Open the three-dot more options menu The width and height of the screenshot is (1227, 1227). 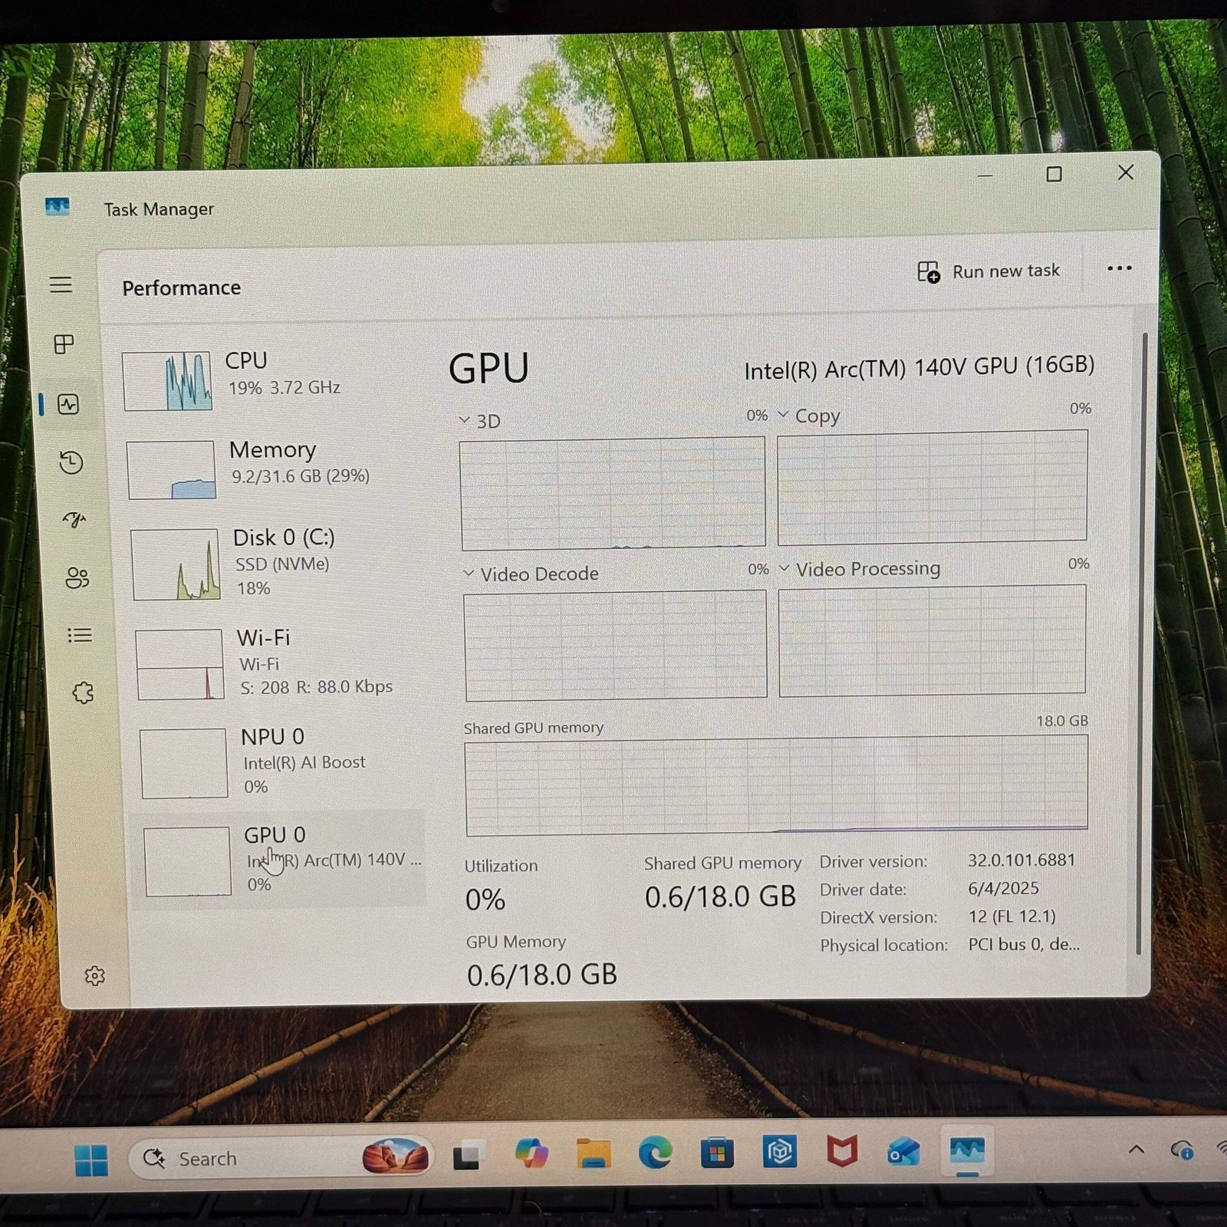pos(1120,268)
